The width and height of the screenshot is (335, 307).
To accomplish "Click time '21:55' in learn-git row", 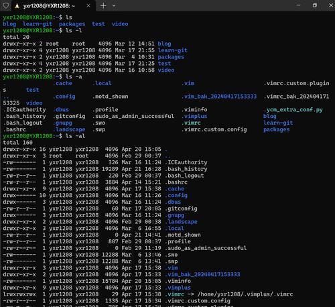I will tap(146, 50).
